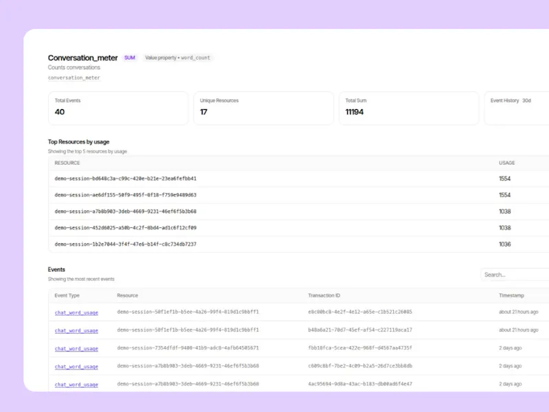Click usage value 1038 for 452d6025
The height and width of the screenshot is (412, 549).
pyautogui.click(x=504, y=228)
